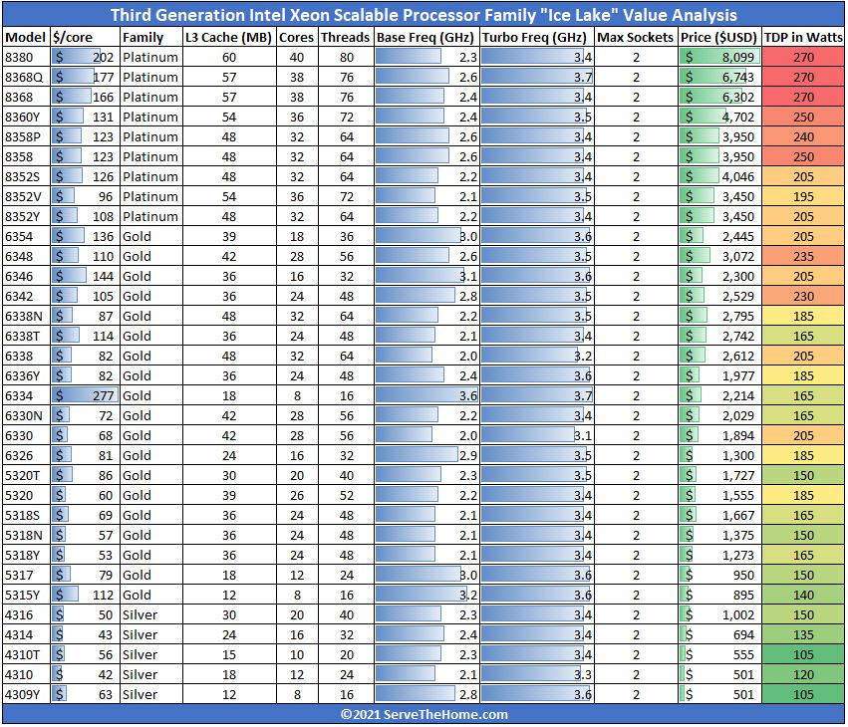The height and width of the screenshot is (727, 848).
Task: Click model cell 8380
Action: pyautogui.click(x=26, y=58)
